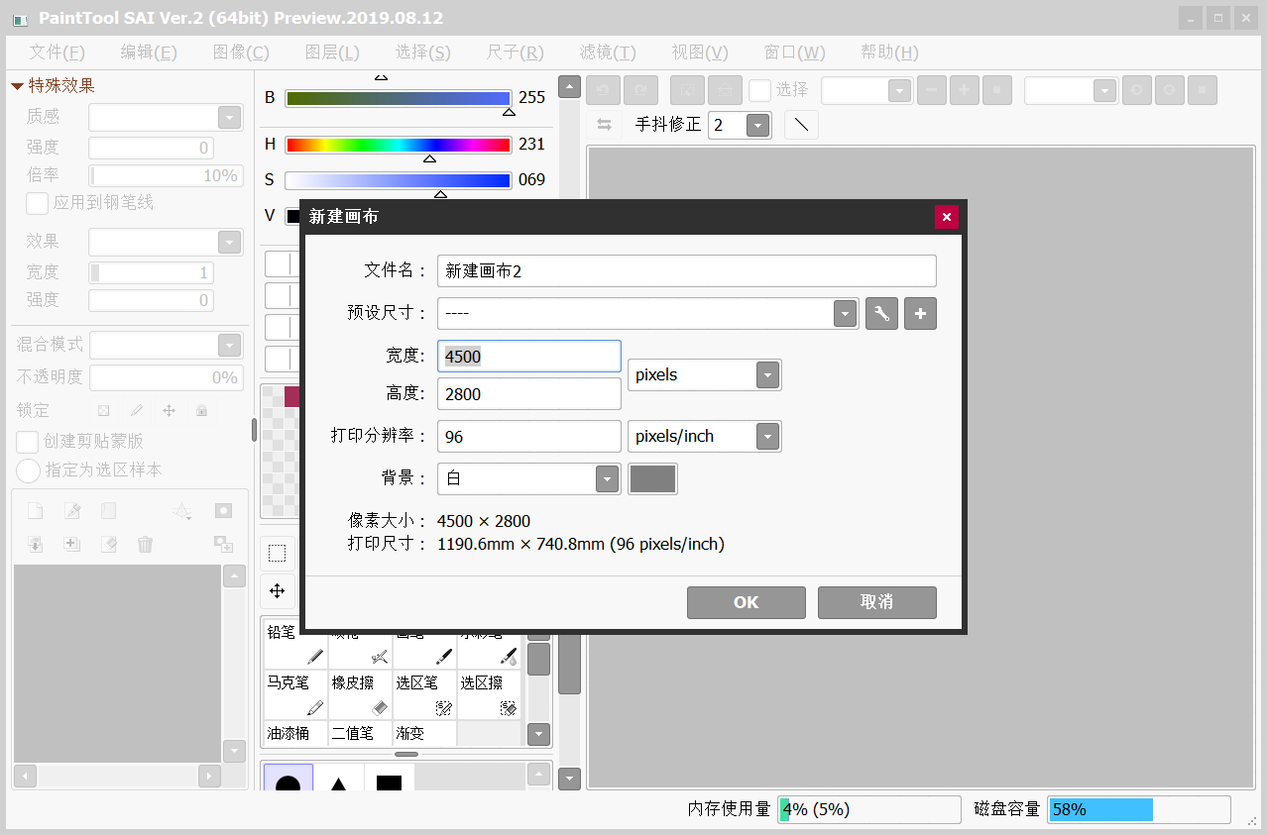Click the rotate clockwise icon
This screenshot has height=835, width=1267.
pyautogui.click(x=1170, y=90)
